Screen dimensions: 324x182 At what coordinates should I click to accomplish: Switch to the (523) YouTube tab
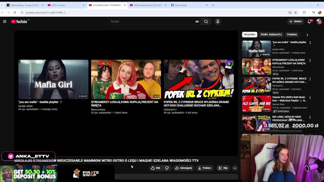[x=65, y=5]
